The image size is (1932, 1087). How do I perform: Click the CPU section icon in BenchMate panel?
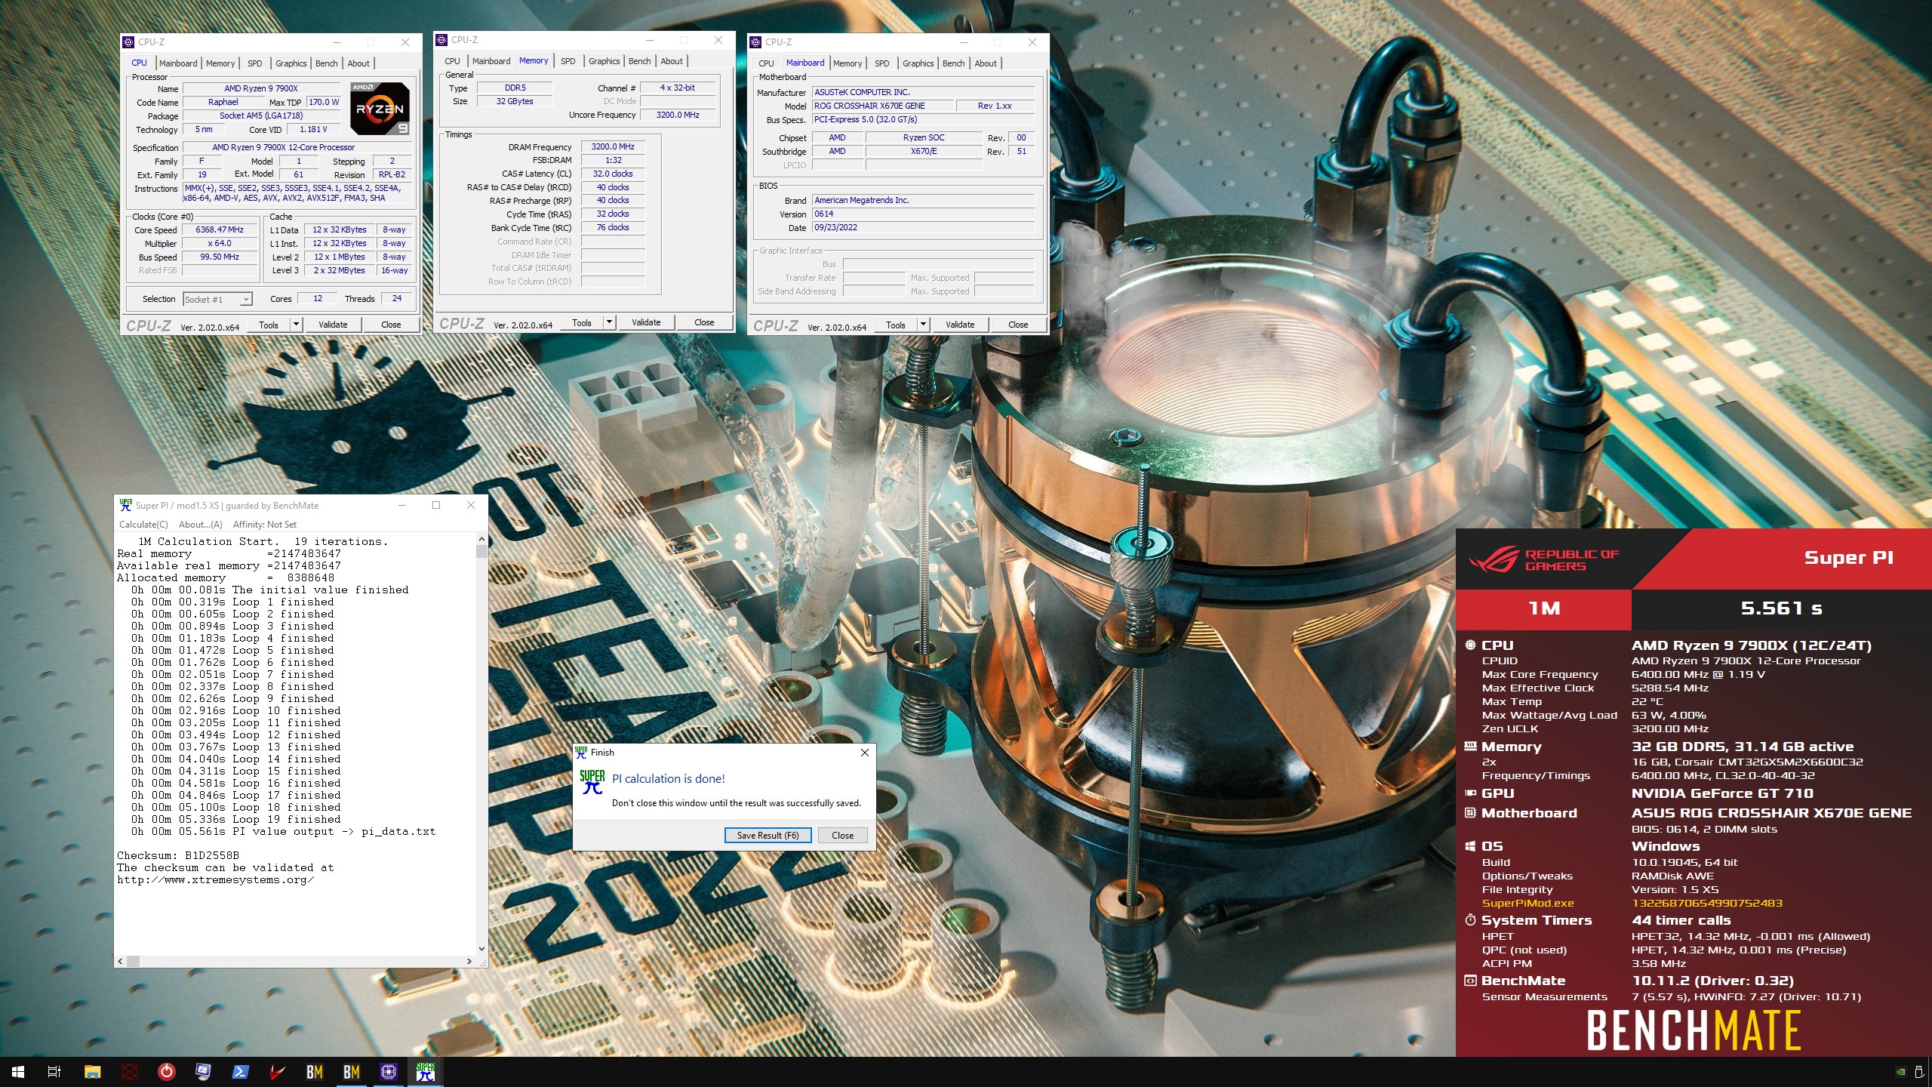click(x=1470, y=645)
